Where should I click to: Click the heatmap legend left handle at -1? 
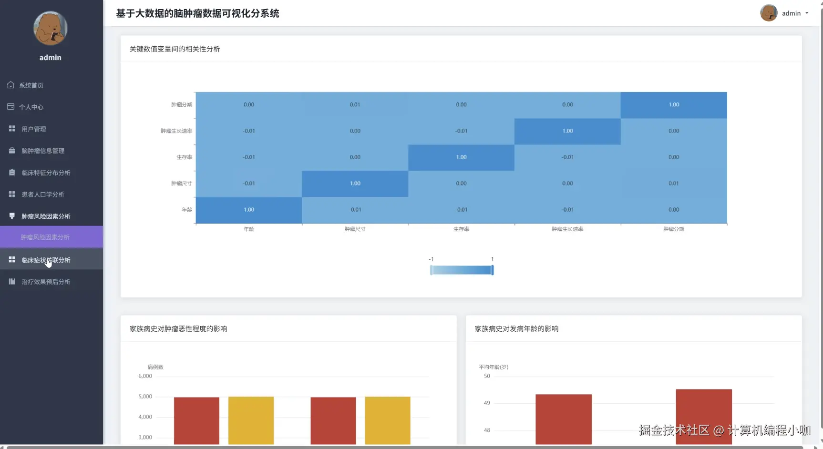pos(431,270)
